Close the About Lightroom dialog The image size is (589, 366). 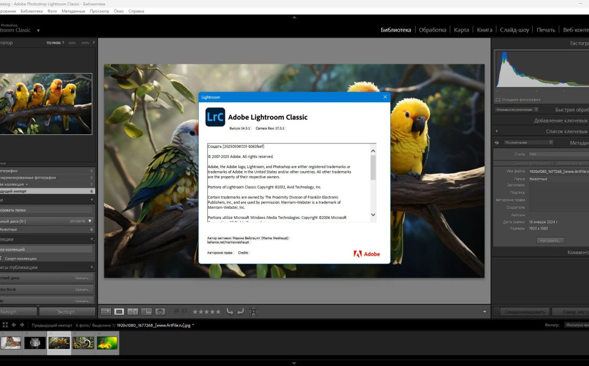tap(384, 97)
